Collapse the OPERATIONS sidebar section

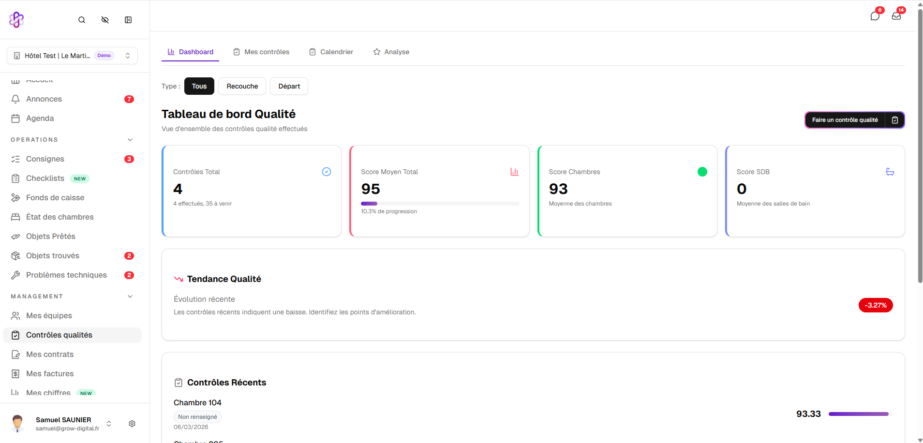point(130,140)
